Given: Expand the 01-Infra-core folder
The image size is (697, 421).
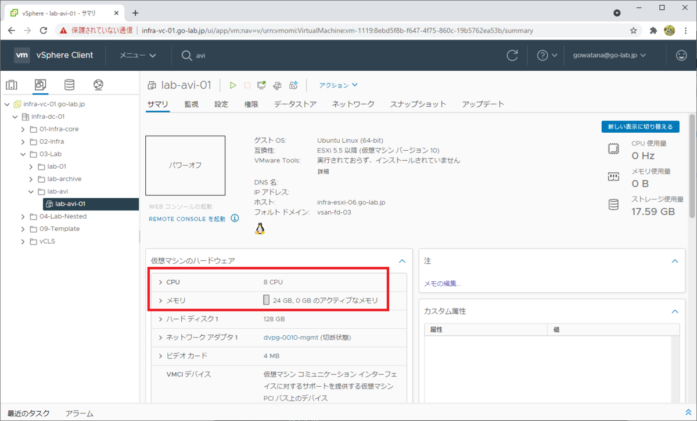Looking at the screenshot, I should click(23, 129).
